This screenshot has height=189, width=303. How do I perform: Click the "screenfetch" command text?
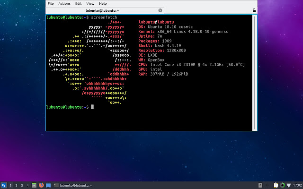(104, 17)
